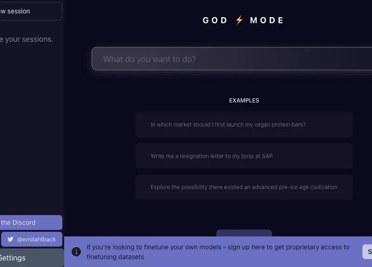Select the pre-ice age civilization example

coord(244,187)
